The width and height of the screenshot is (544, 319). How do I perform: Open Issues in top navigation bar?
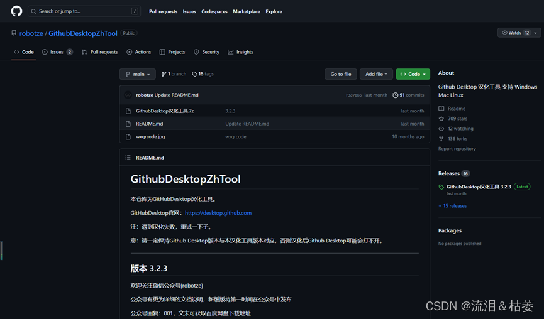(189, 11)
